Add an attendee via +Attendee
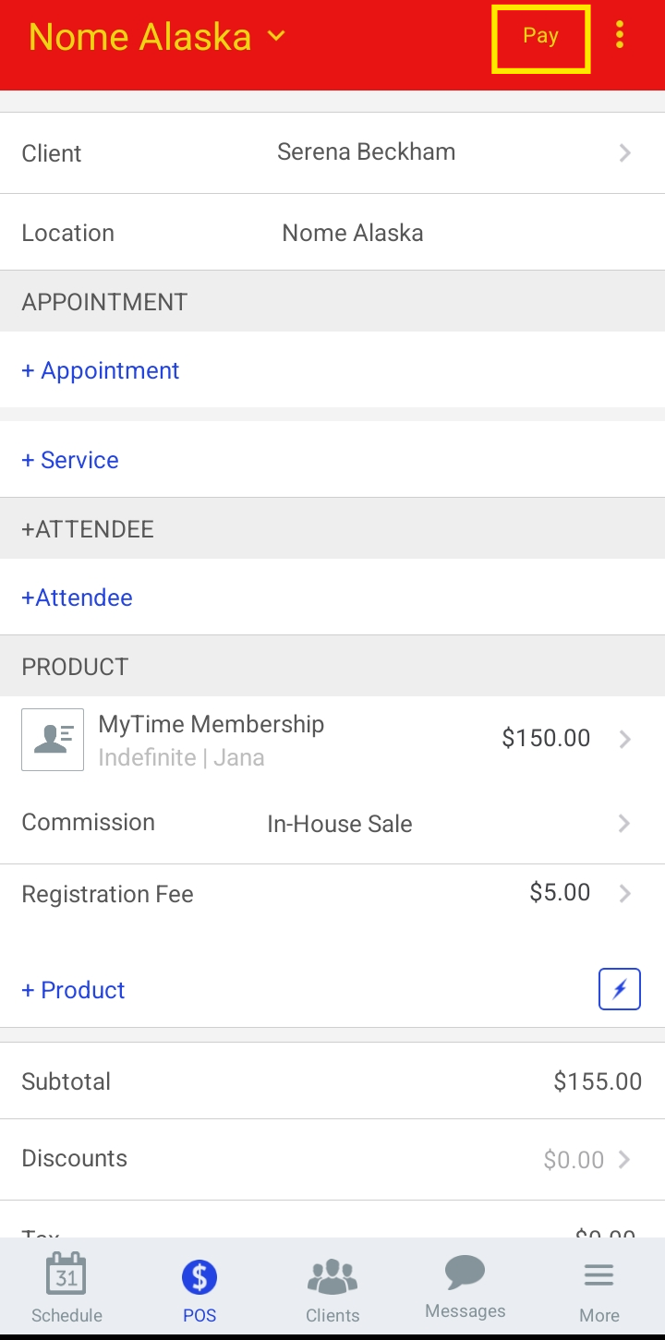The height and width of the screenshot is (1340, 665). [77, 598]
